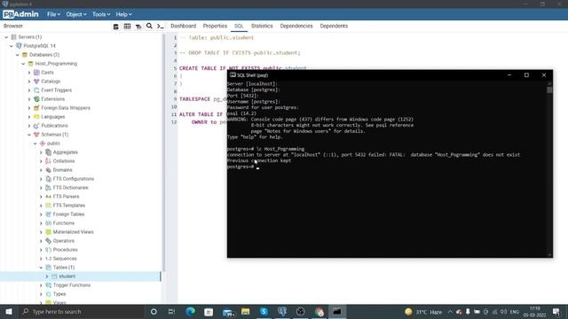Open pgAdmin elephant taskbar icon

[x=282, y=311]
